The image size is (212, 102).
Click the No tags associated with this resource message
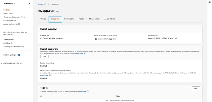pyautogui.click(x=120, y=100)
